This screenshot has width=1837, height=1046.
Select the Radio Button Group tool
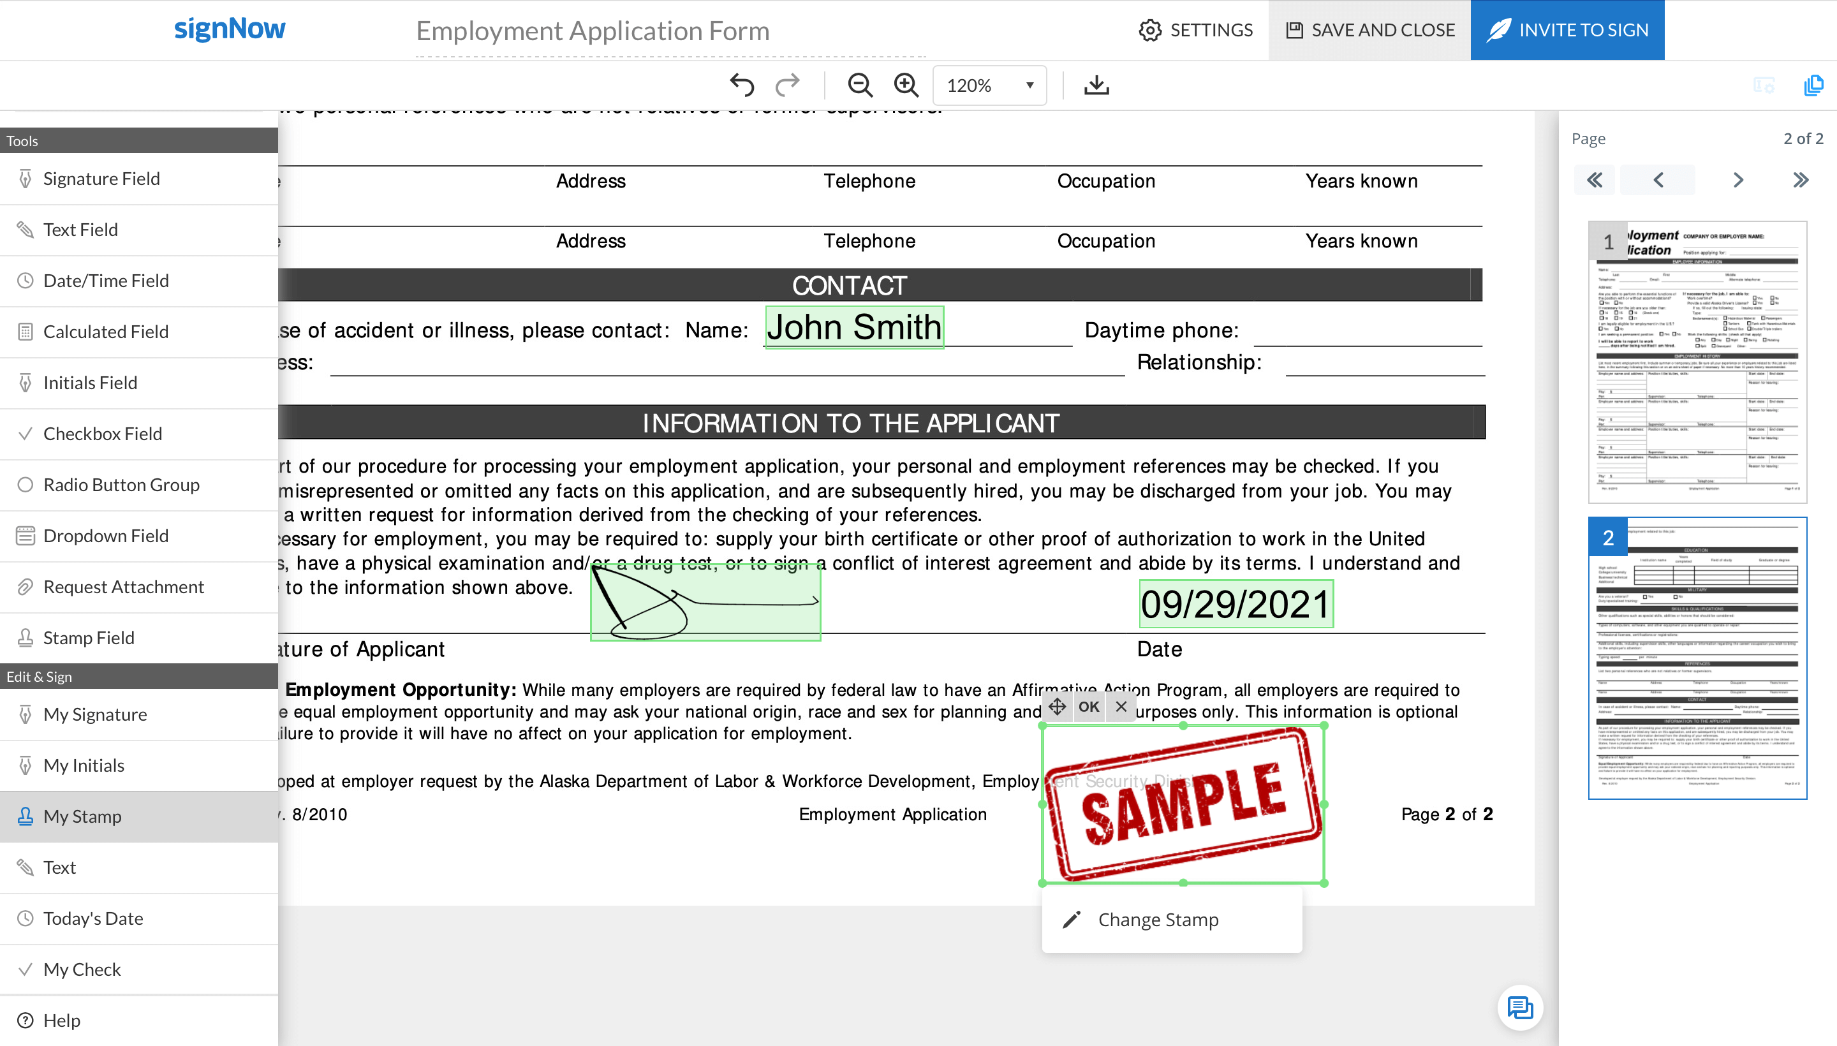[x=121, y=484]
